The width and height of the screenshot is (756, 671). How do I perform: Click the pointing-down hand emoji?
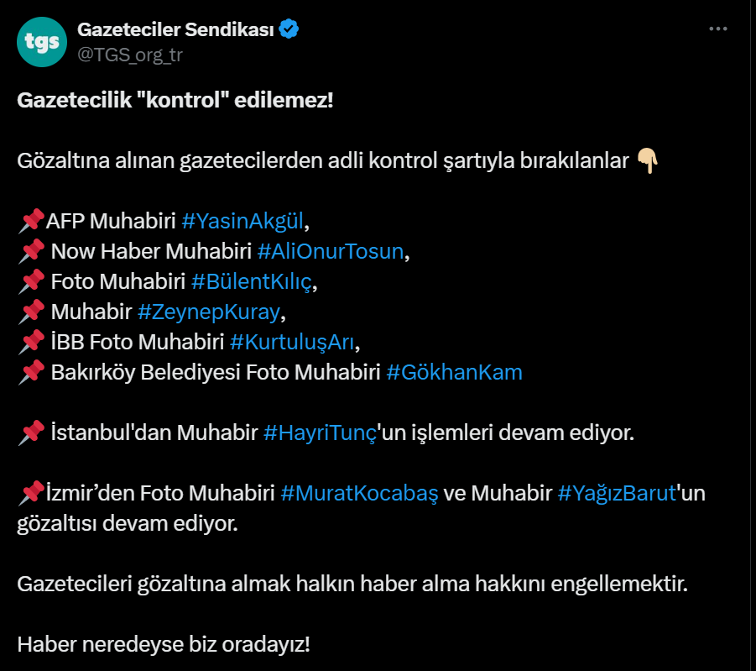click(648, 160)
